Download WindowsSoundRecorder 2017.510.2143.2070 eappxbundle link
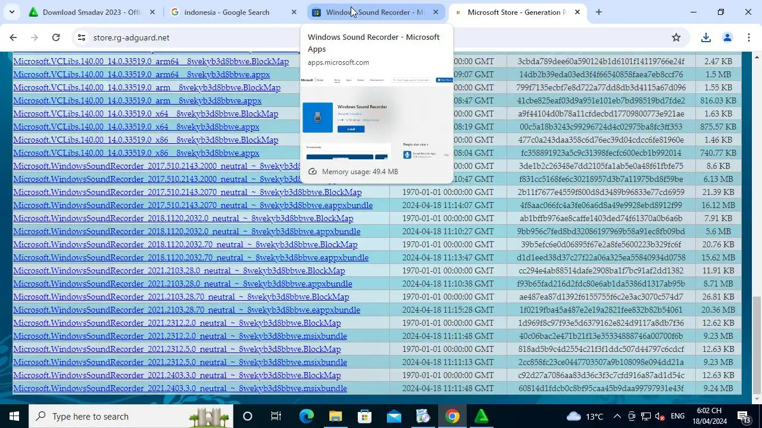 pos(193,205)
